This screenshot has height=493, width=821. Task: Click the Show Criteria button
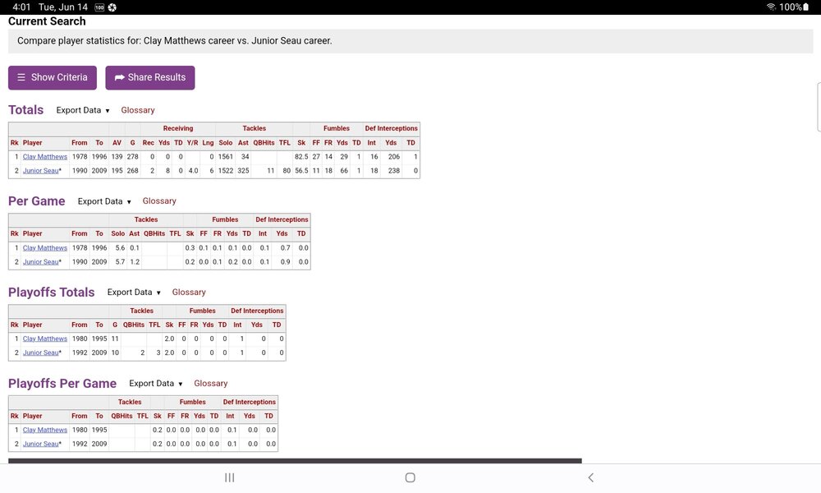click(53, 77)
